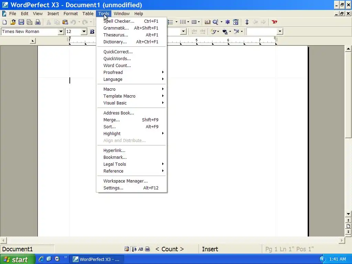
Task: Select Word Count menu entry
Action: click(131, 66)
